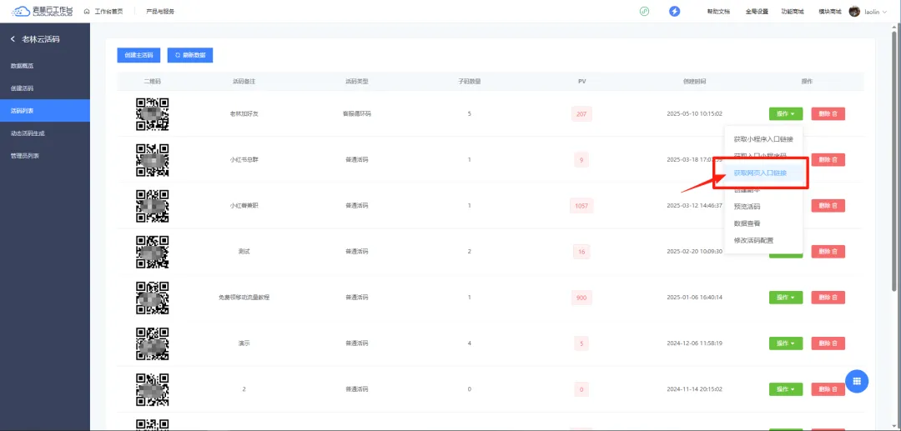Click the QR code thumbnail for 老林加好友
The height and width of the screenshot is (431, 901).
click(153, 113)
